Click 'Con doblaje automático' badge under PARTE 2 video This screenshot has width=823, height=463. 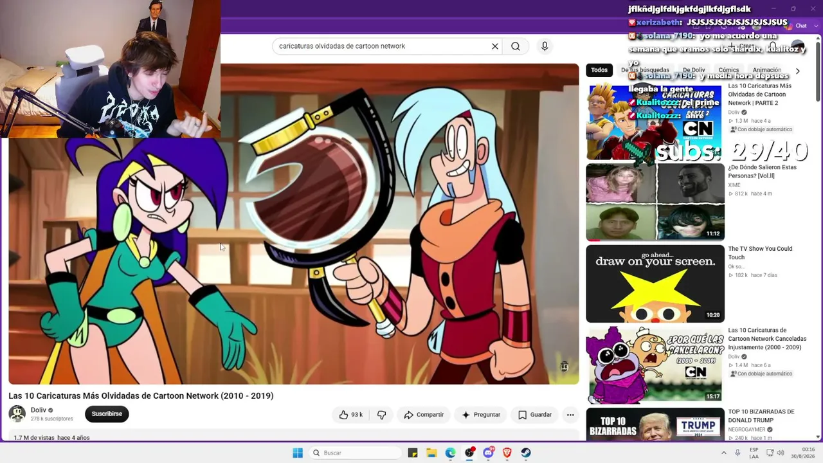tap(761, 129)
